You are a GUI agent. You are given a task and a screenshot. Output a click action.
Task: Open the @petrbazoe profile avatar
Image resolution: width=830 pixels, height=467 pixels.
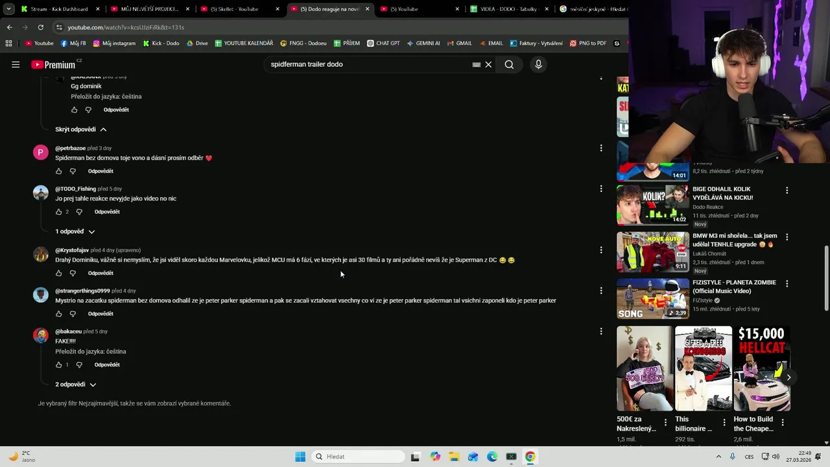point(40,152)
